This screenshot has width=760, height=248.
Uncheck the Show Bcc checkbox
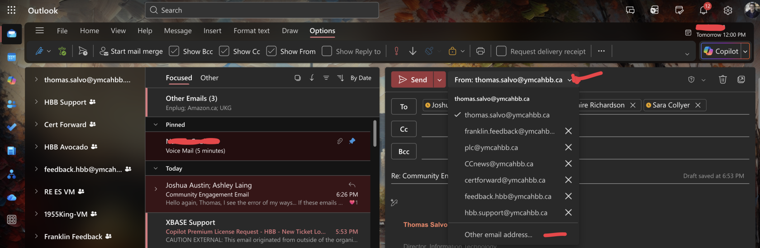174,51
